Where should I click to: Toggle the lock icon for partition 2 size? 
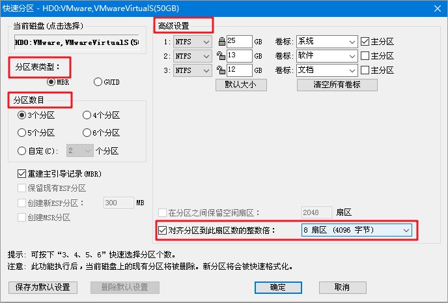click(x=221, y=56)
